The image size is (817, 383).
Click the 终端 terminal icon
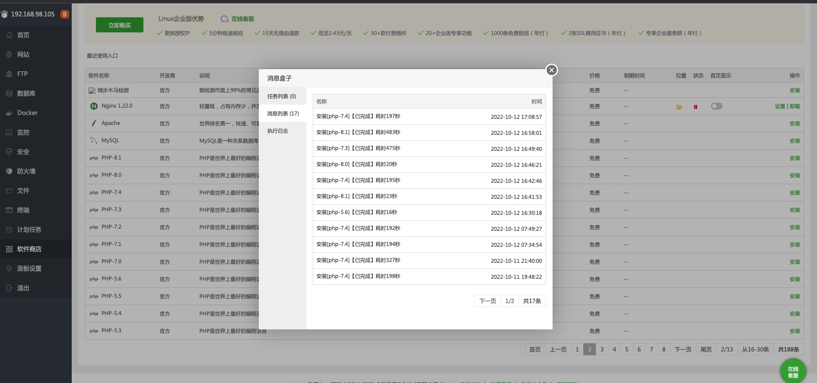coord(9,210)
